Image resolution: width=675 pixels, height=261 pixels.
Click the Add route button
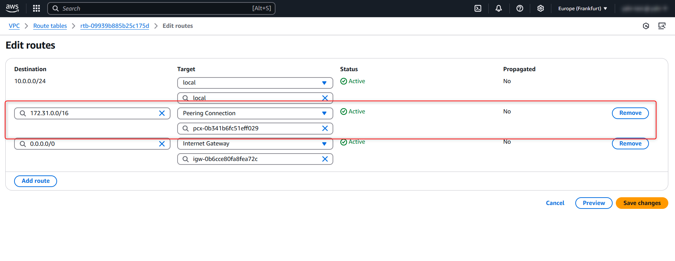(x=36, y=181)
